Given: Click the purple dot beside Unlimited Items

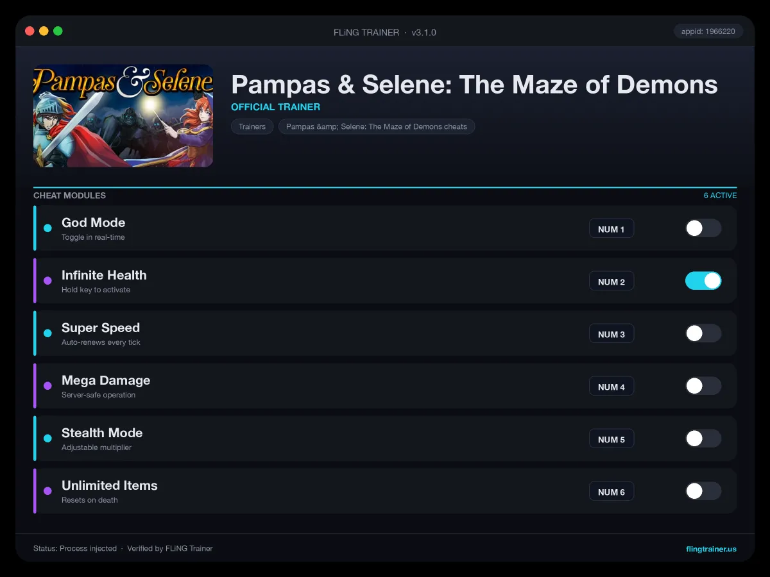Looking at the screenshot, I should click(47, 491).
